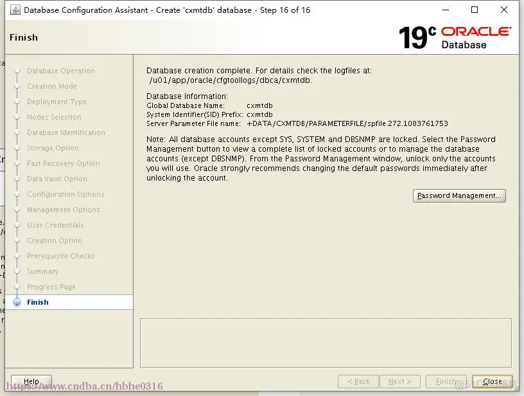This screenshot has width=524, height=396.
Task: Click the empty message area at bottom
Action: (x=326, y=343)
